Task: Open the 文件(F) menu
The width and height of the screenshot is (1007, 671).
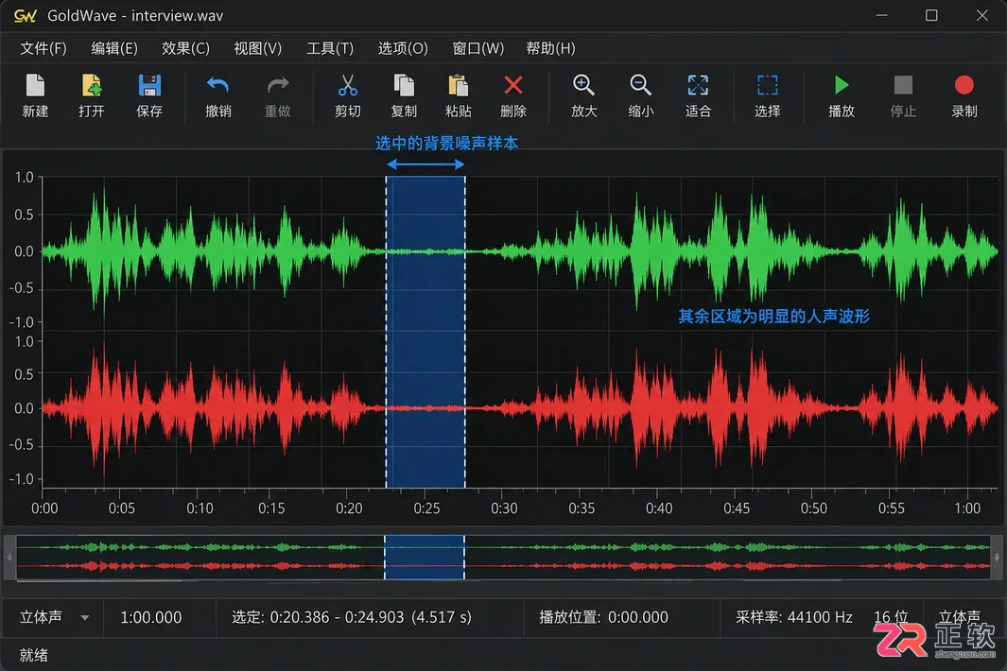Action: 43,48
